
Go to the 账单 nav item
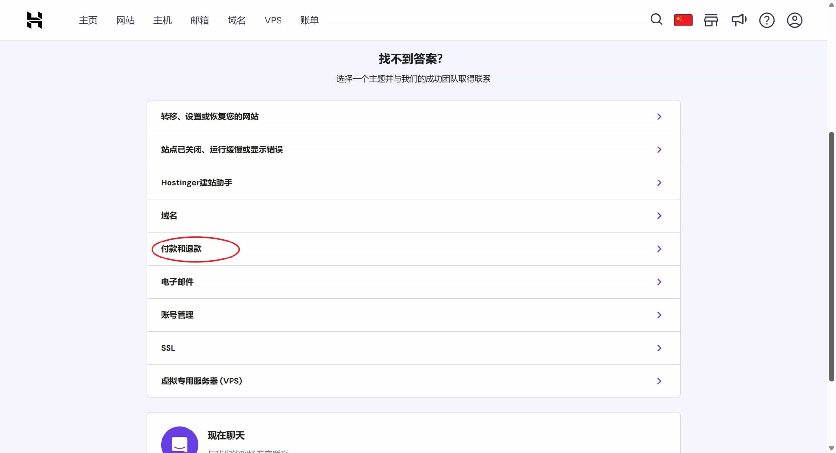tap(309, 20)
